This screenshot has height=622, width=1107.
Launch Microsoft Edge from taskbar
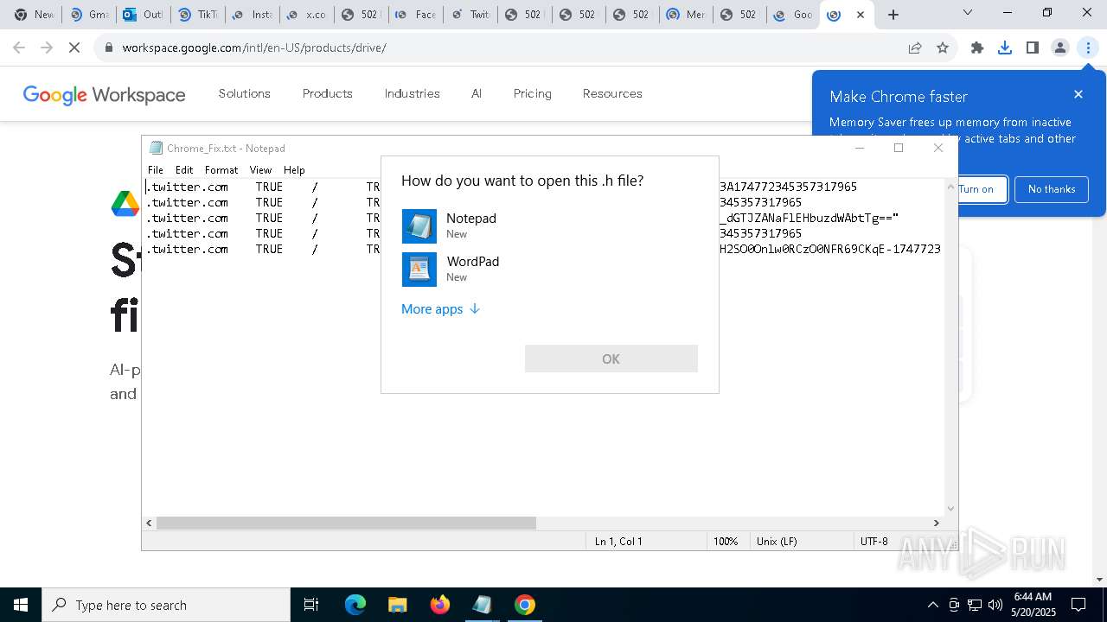pyautogui.click(x=355, y=605)
